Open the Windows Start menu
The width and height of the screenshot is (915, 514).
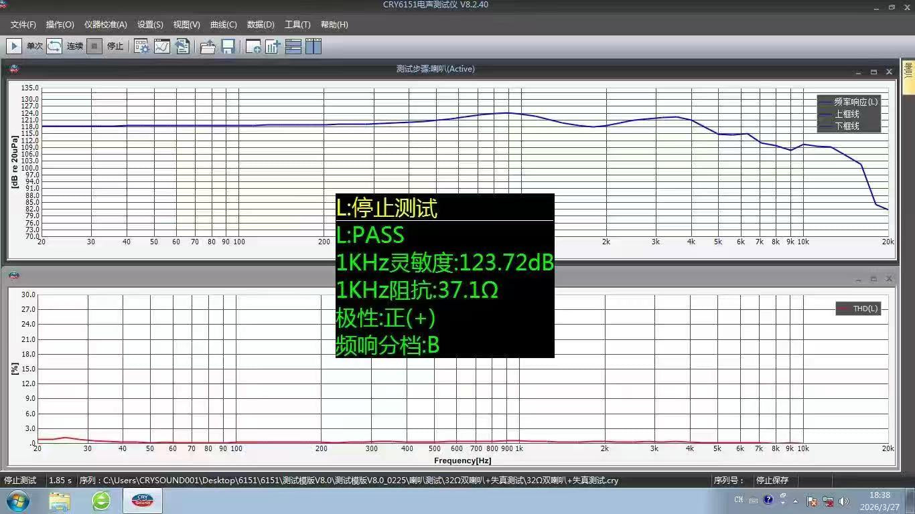(18, 501)
